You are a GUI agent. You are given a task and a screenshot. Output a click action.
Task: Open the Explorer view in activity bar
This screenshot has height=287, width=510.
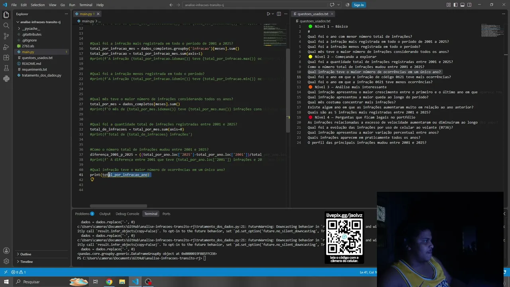point(6,15)
